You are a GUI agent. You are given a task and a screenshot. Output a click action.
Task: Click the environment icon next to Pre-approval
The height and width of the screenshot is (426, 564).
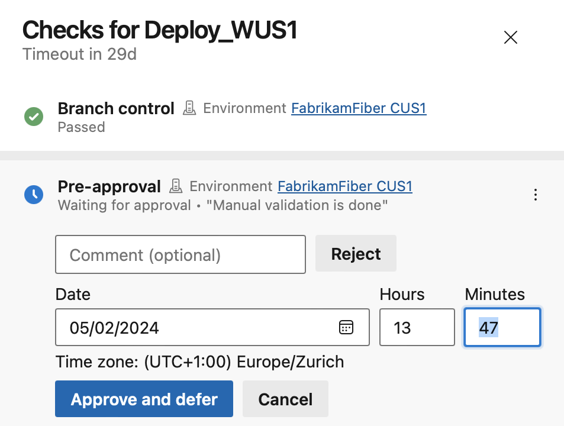176,186
